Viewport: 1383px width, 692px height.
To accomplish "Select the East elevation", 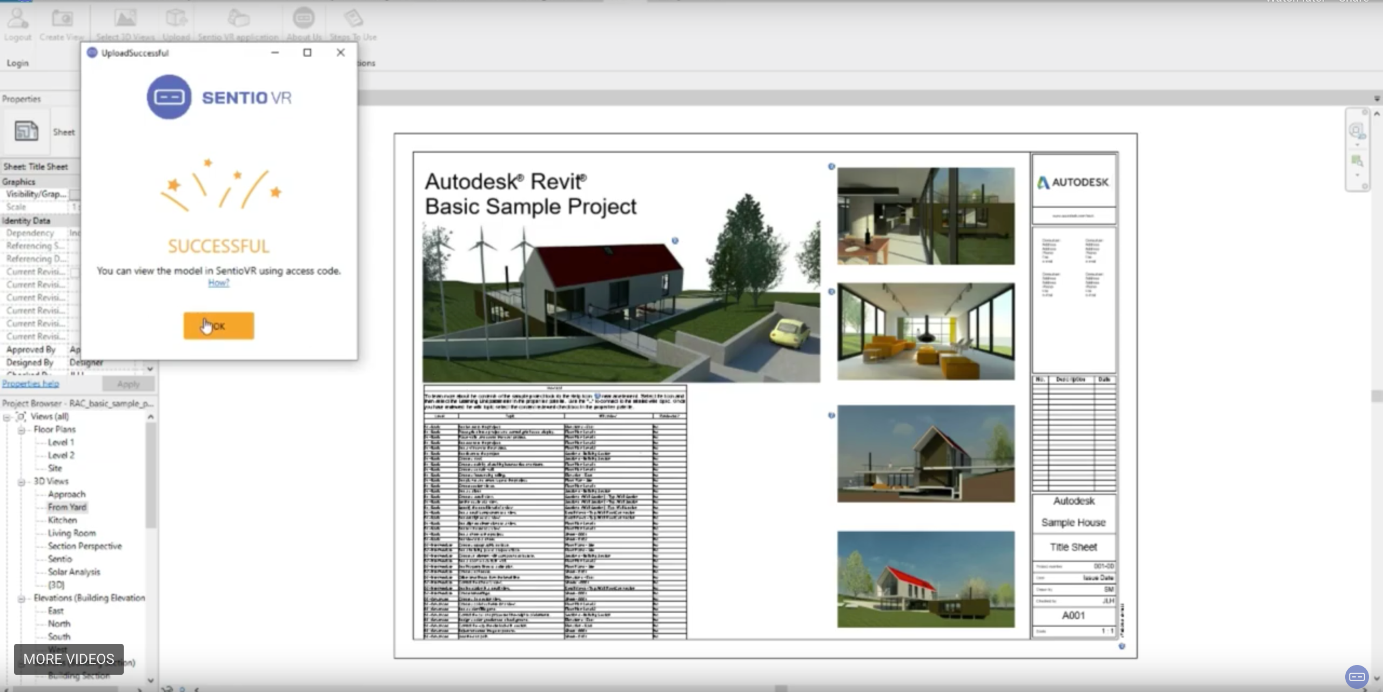I will [x=56, y=611].
